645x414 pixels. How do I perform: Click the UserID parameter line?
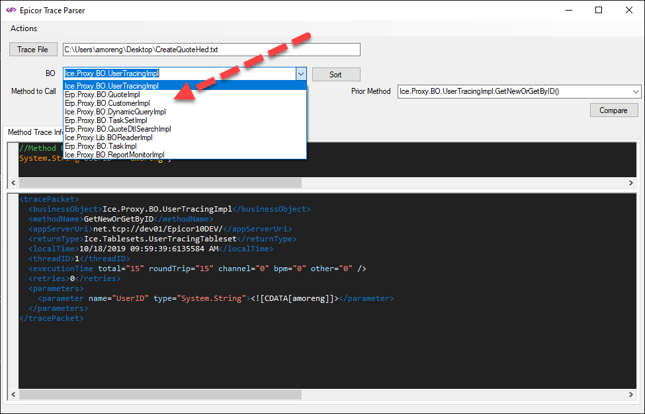coord(216,298)
